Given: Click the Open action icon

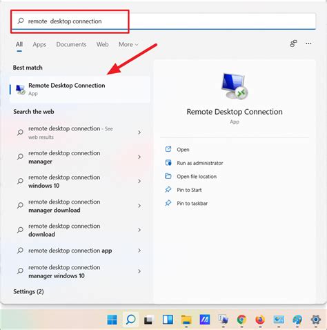Looking at the screenshot, I should tap(168, 149).
